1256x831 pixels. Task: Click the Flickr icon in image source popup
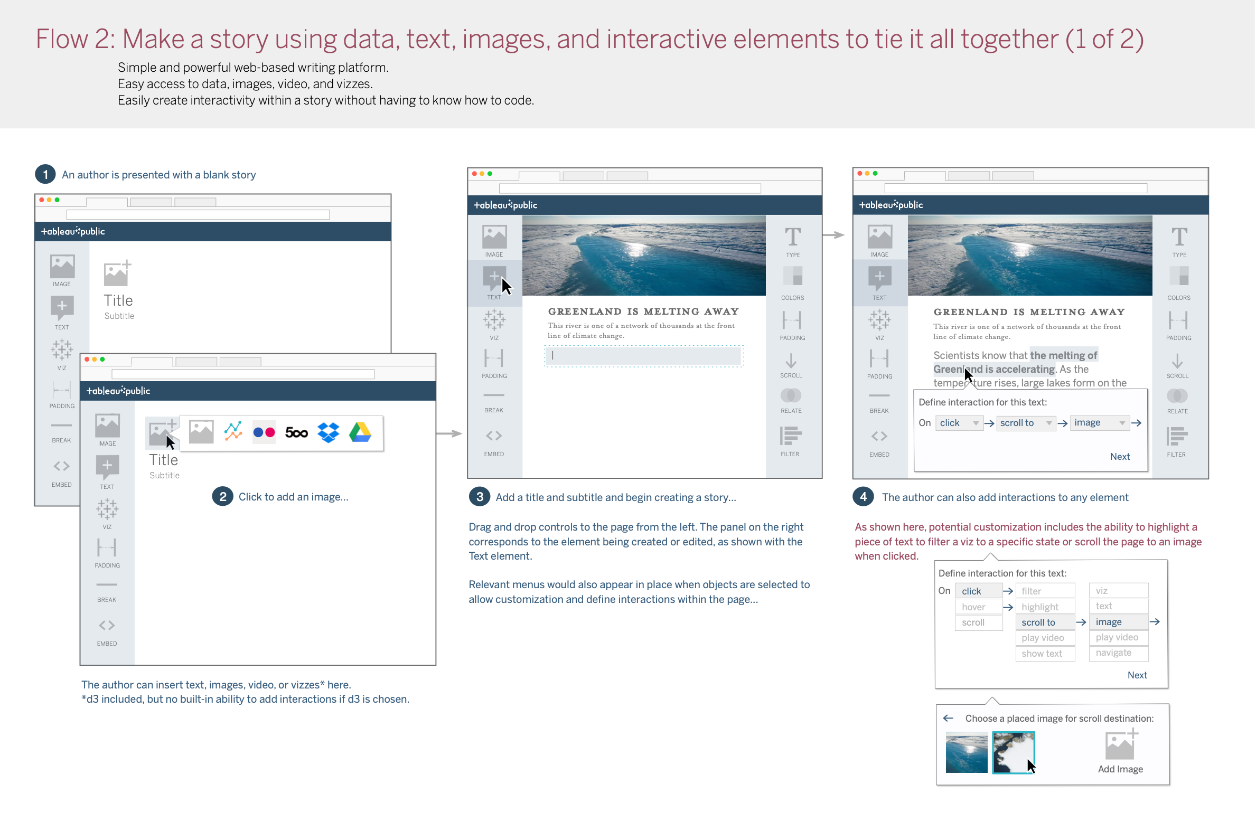point(264,432)
